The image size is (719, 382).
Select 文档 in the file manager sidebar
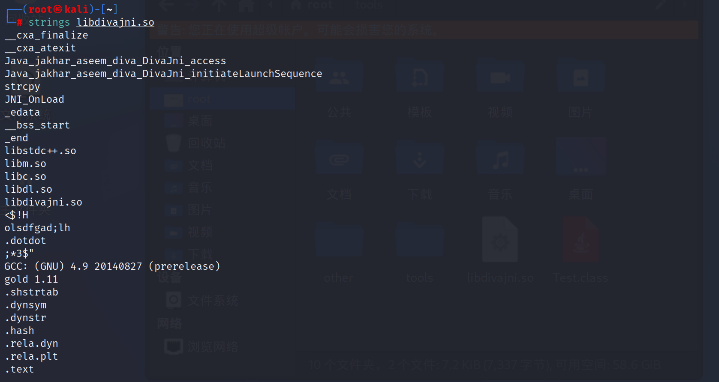[x=223, y=165]
